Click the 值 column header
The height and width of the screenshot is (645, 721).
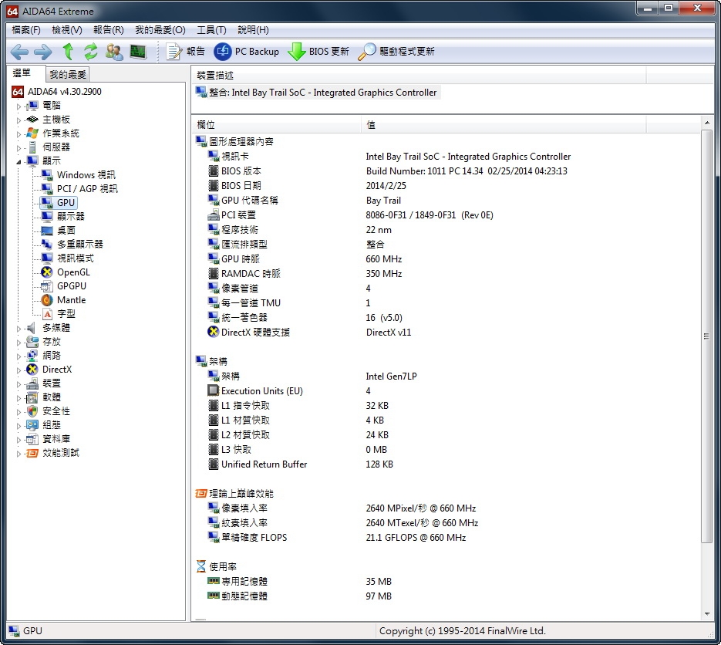pos(504,125)
